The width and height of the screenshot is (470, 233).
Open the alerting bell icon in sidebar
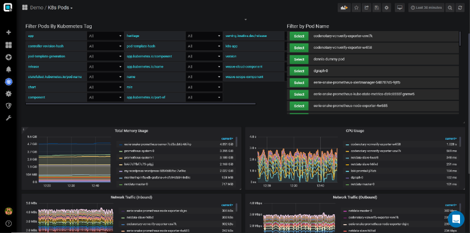8,69
